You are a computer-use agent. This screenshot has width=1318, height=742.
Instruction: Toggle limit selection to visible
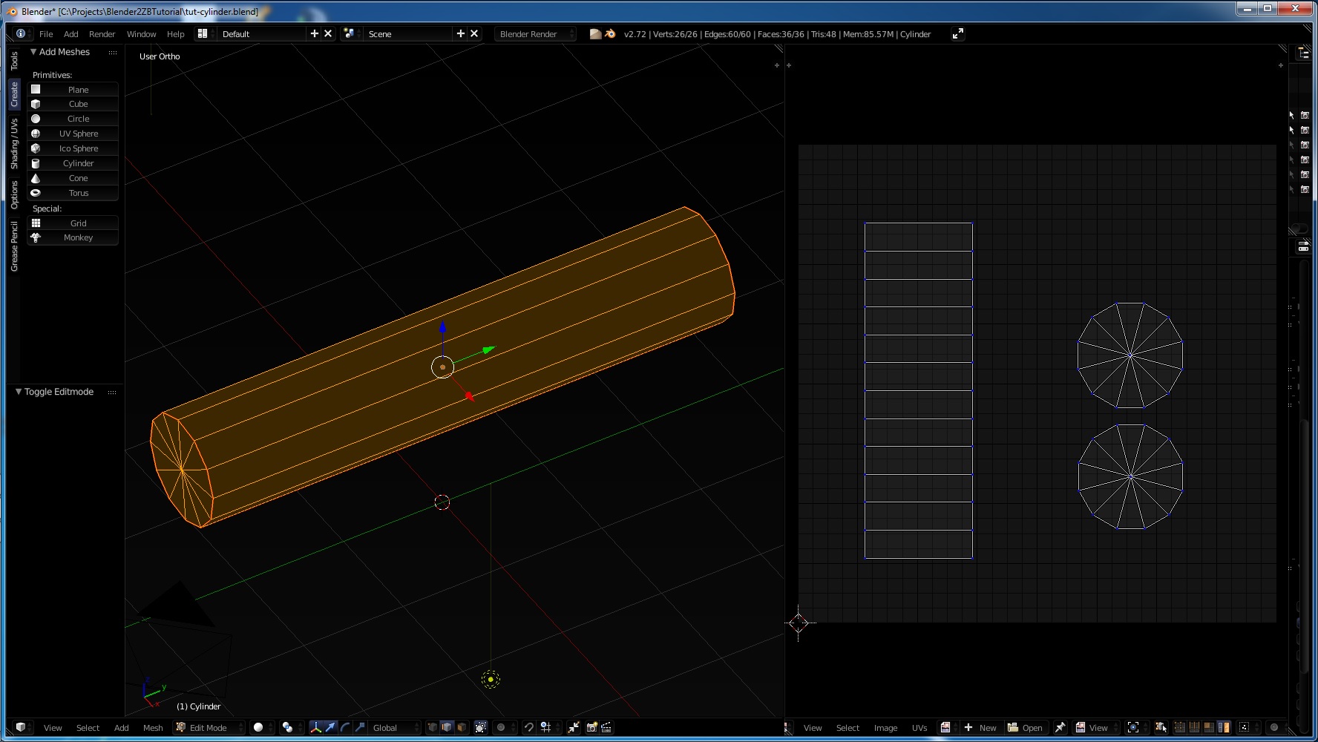(x=481, y=727)
